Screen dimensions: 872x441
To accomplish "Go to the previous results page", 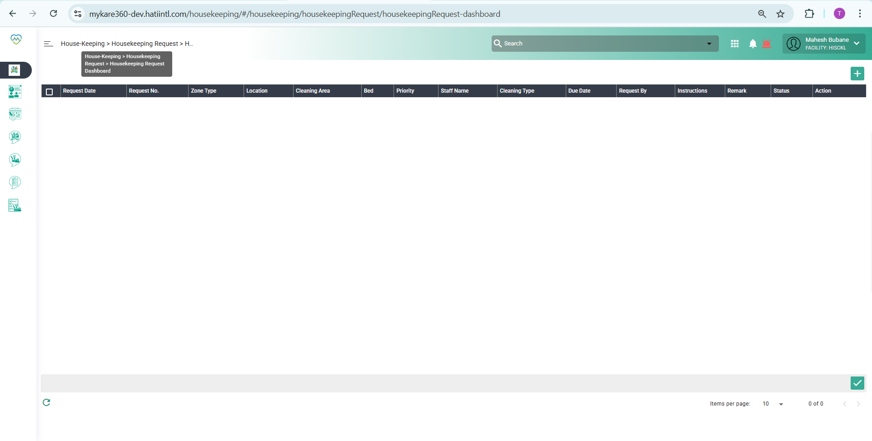I will [x=845, y=404].
